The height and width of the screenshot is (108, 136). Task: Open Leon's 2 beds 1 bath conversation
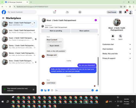19,32
